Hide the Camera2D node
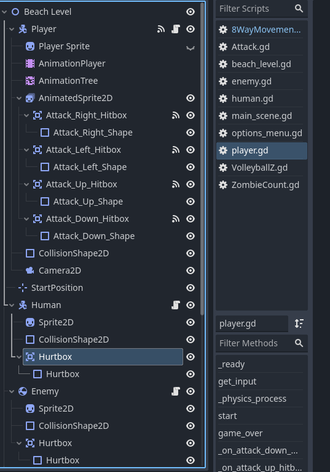Viewport: 330px width, 472px height. tap(191, 271)
